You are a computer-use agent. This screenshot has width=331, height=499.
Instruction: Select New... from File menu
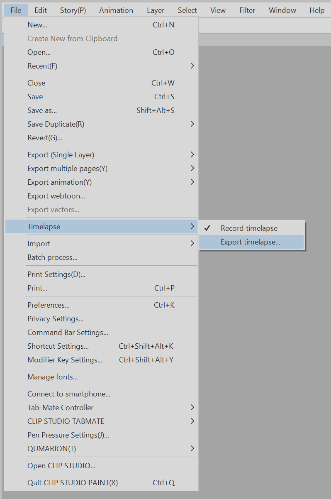pyautogui.click(x=37, y=25)
